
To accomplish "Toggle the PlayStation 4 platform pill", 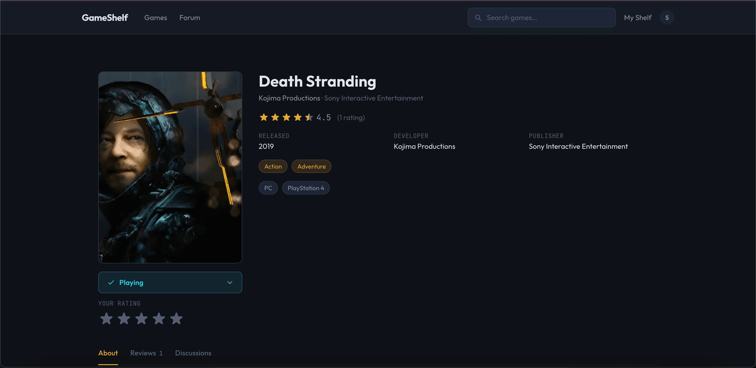I will pyautogui.click(x=306, y=188).
